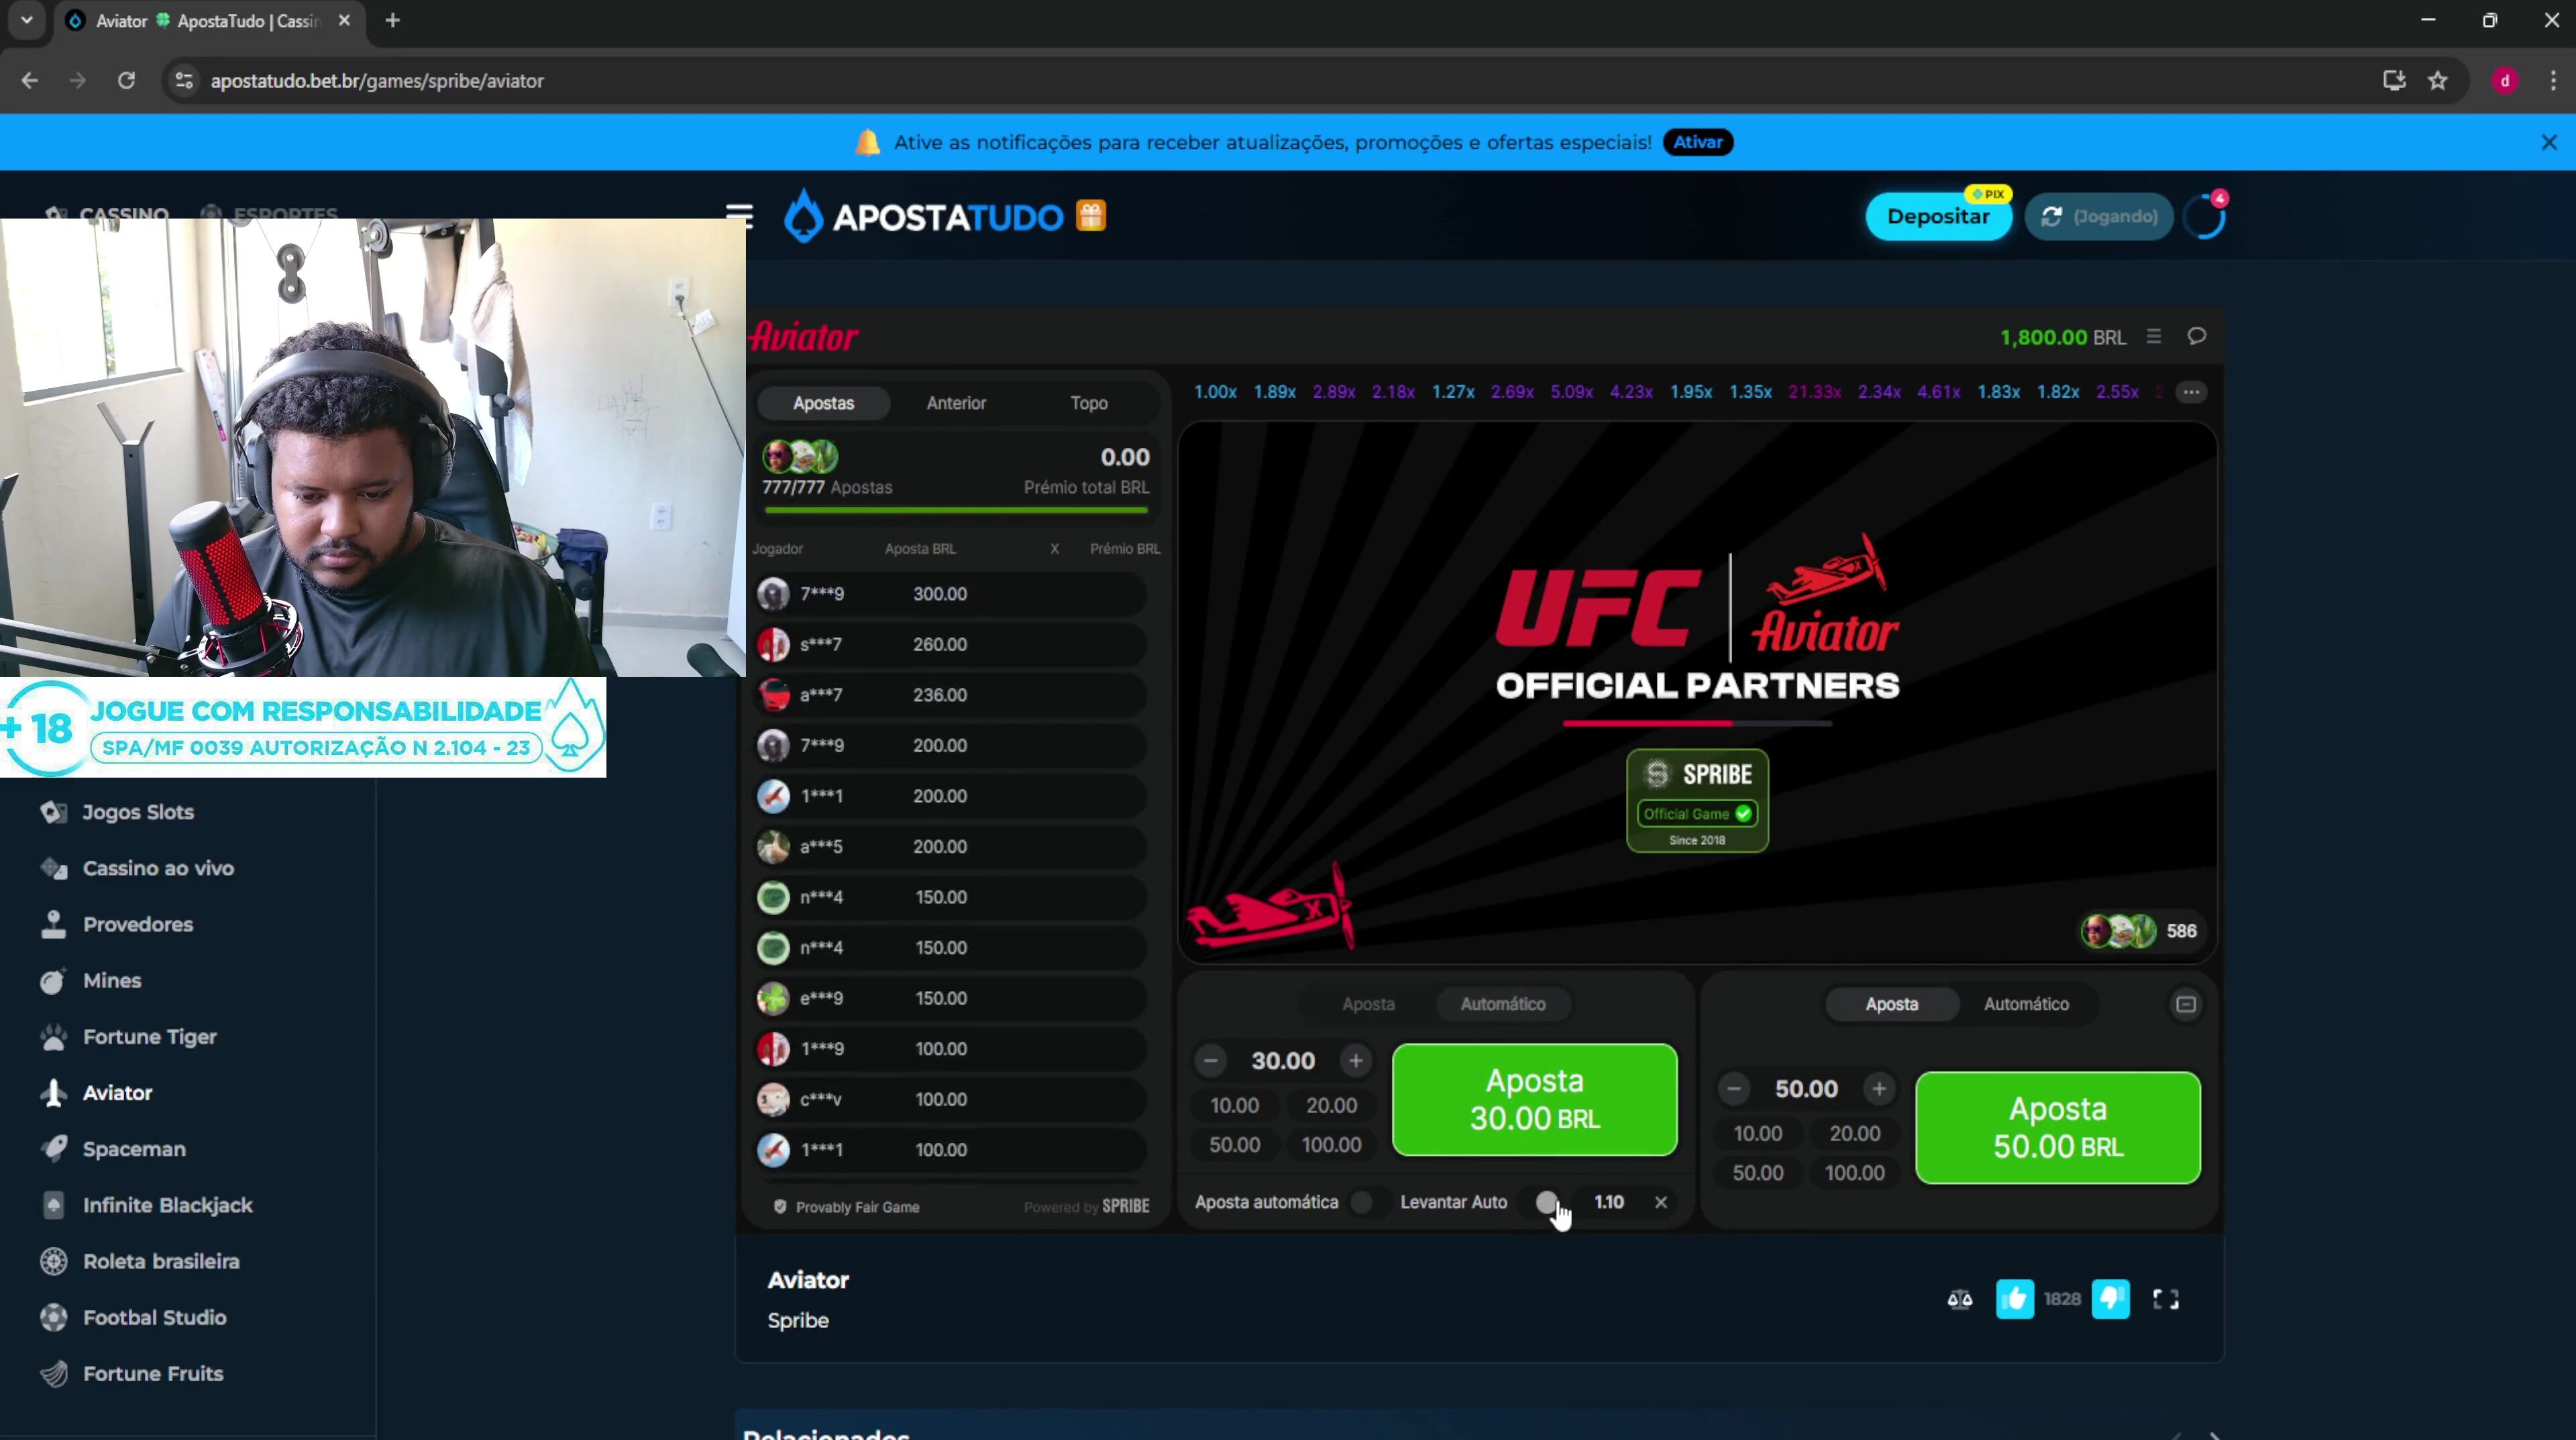Open Spaceman in the sidebar

click(113, 1148)
